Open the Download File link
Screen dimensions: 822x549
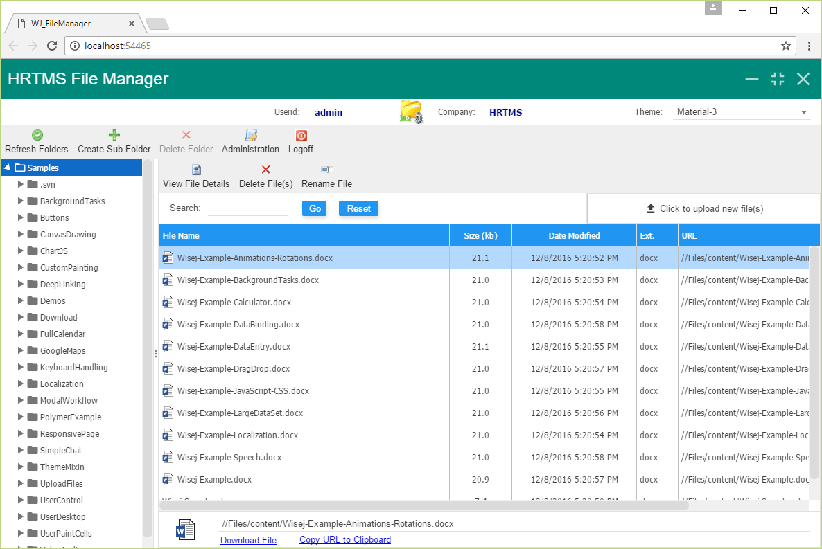point(248,539)
